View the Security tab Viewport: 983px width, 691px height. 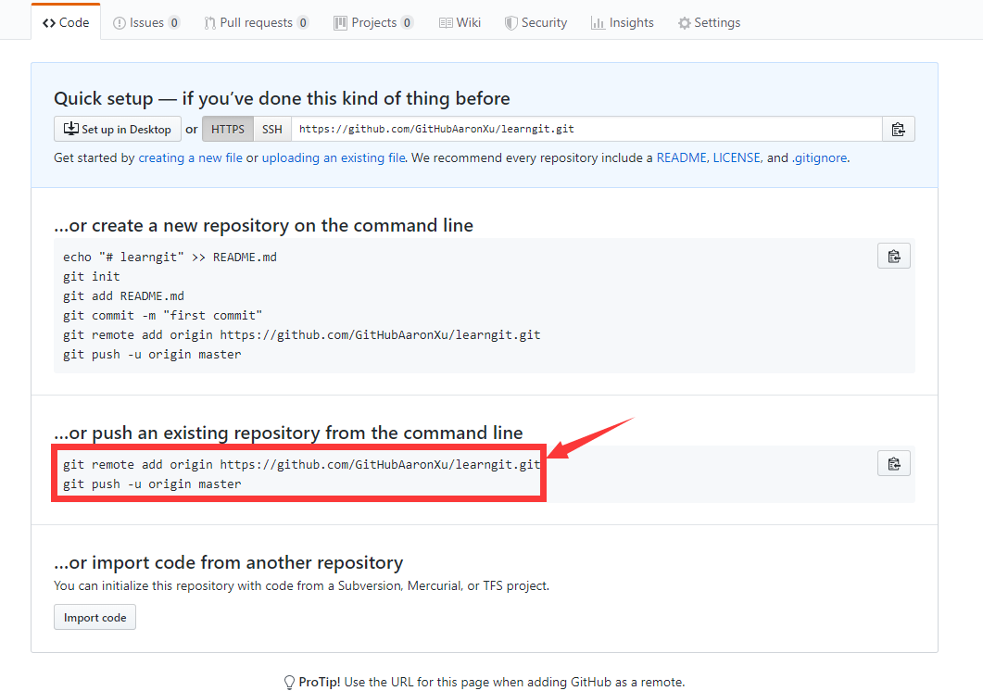tap(536, 22)
